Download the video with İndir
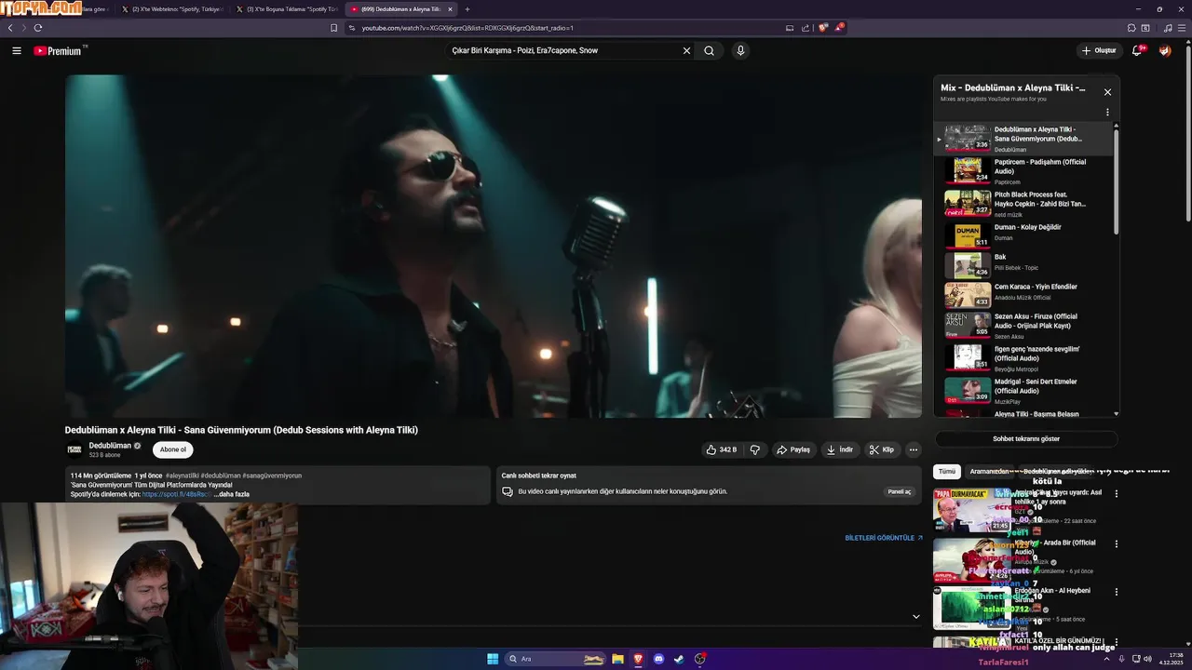The image size is (1192, 670). [x=839, y=449]
